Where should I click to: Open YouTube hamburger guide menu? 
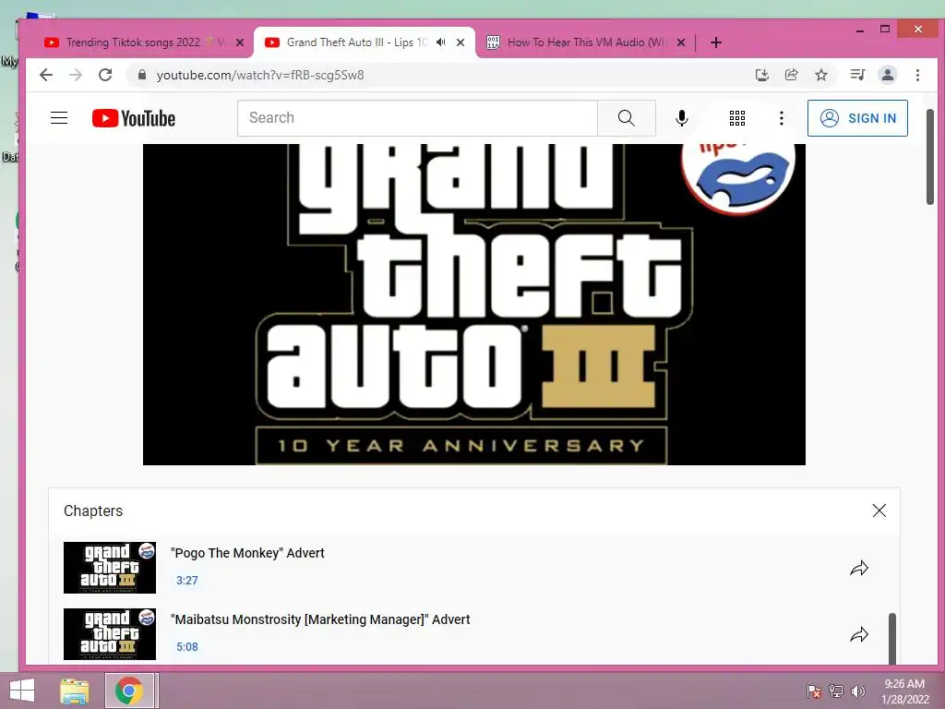click(59, 117)
